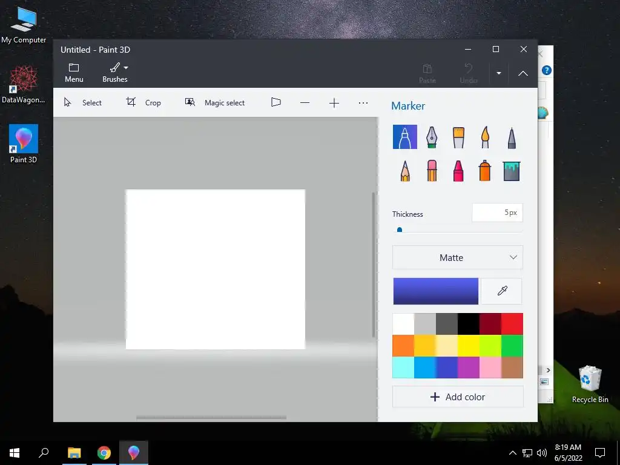
Task: Pick the brown color swatch
Action: [512, 368]
